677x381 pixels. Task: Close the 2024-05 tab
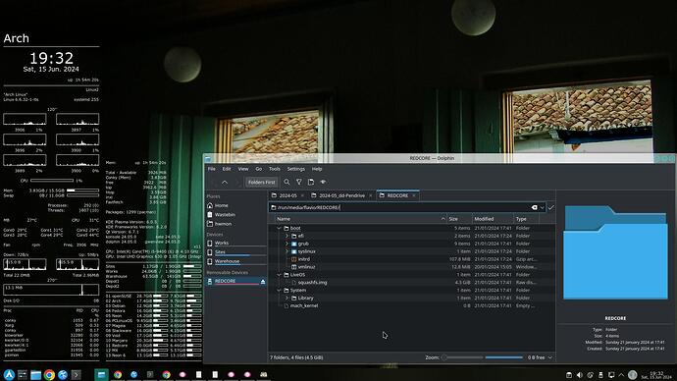(302, 195)
